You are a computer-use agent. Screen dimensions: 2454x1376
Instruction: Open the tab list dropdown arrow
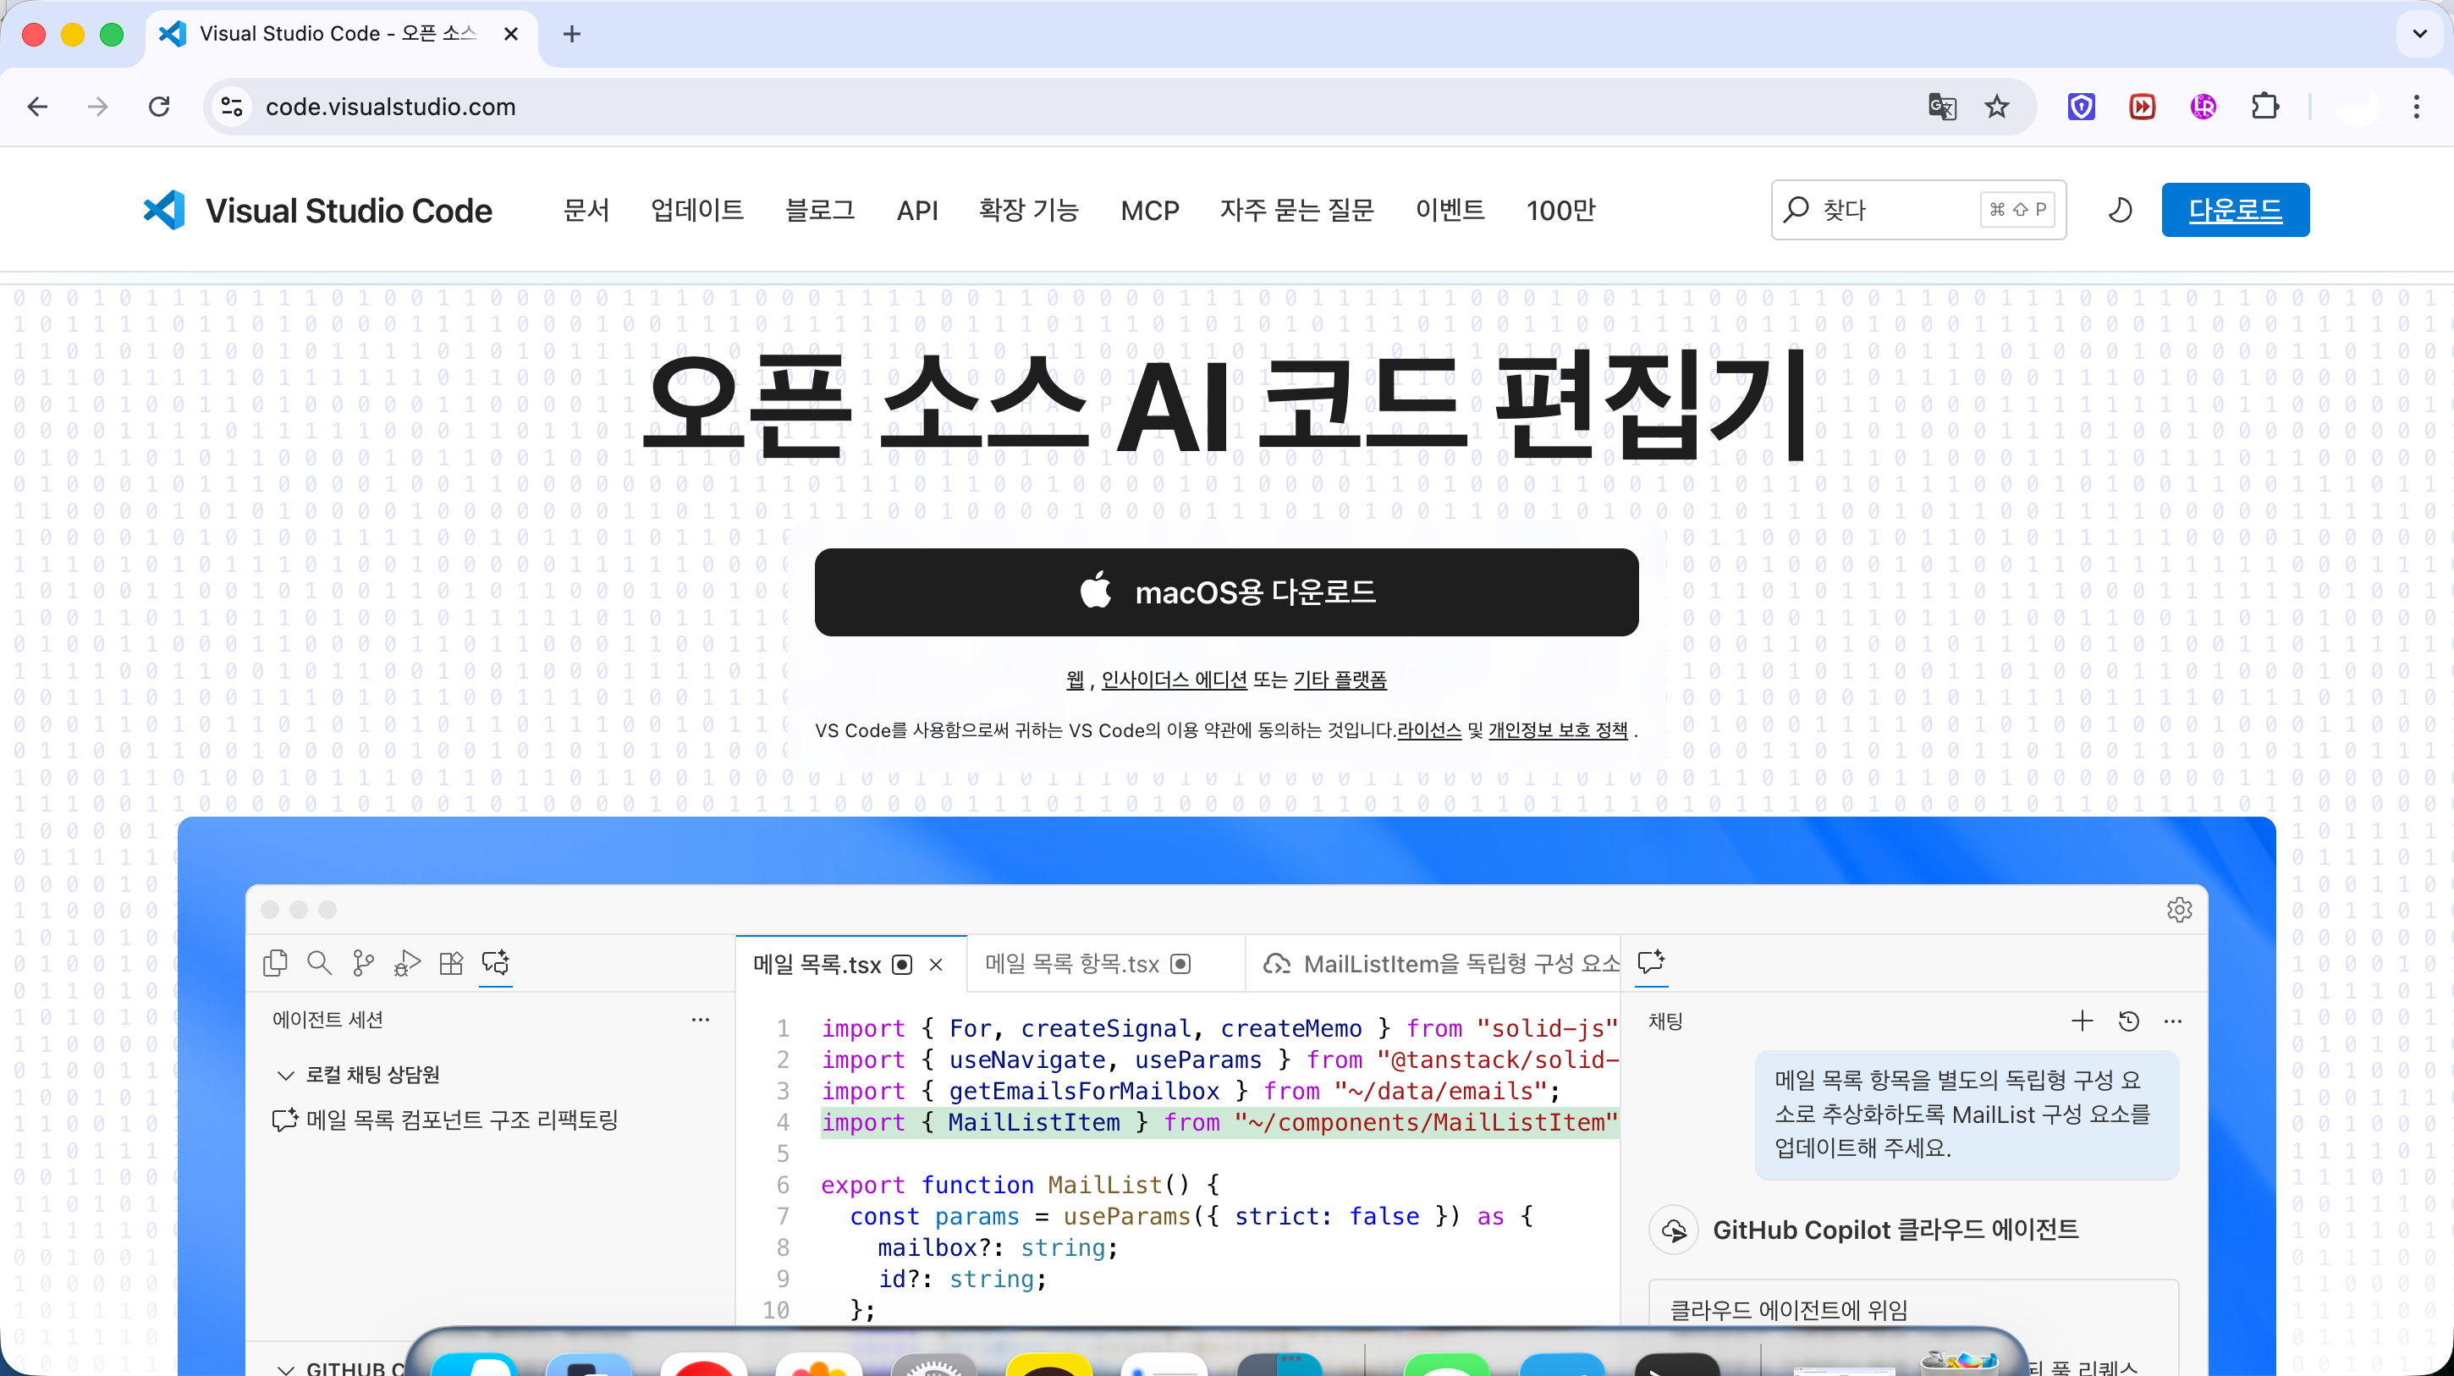(2418, 35)
